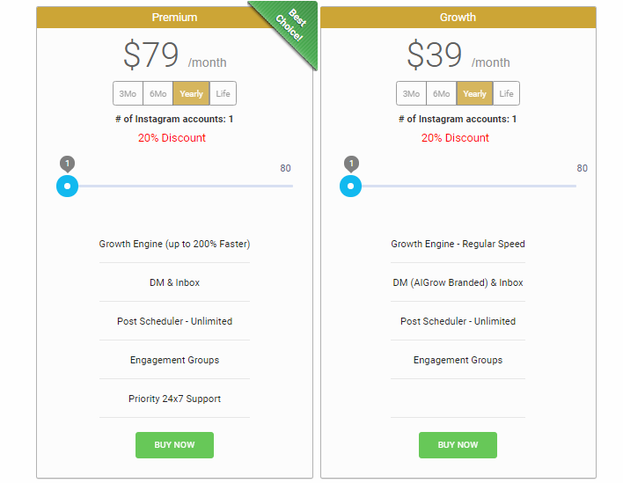Choose Yearly billing on Premium plan

point(191,94)
